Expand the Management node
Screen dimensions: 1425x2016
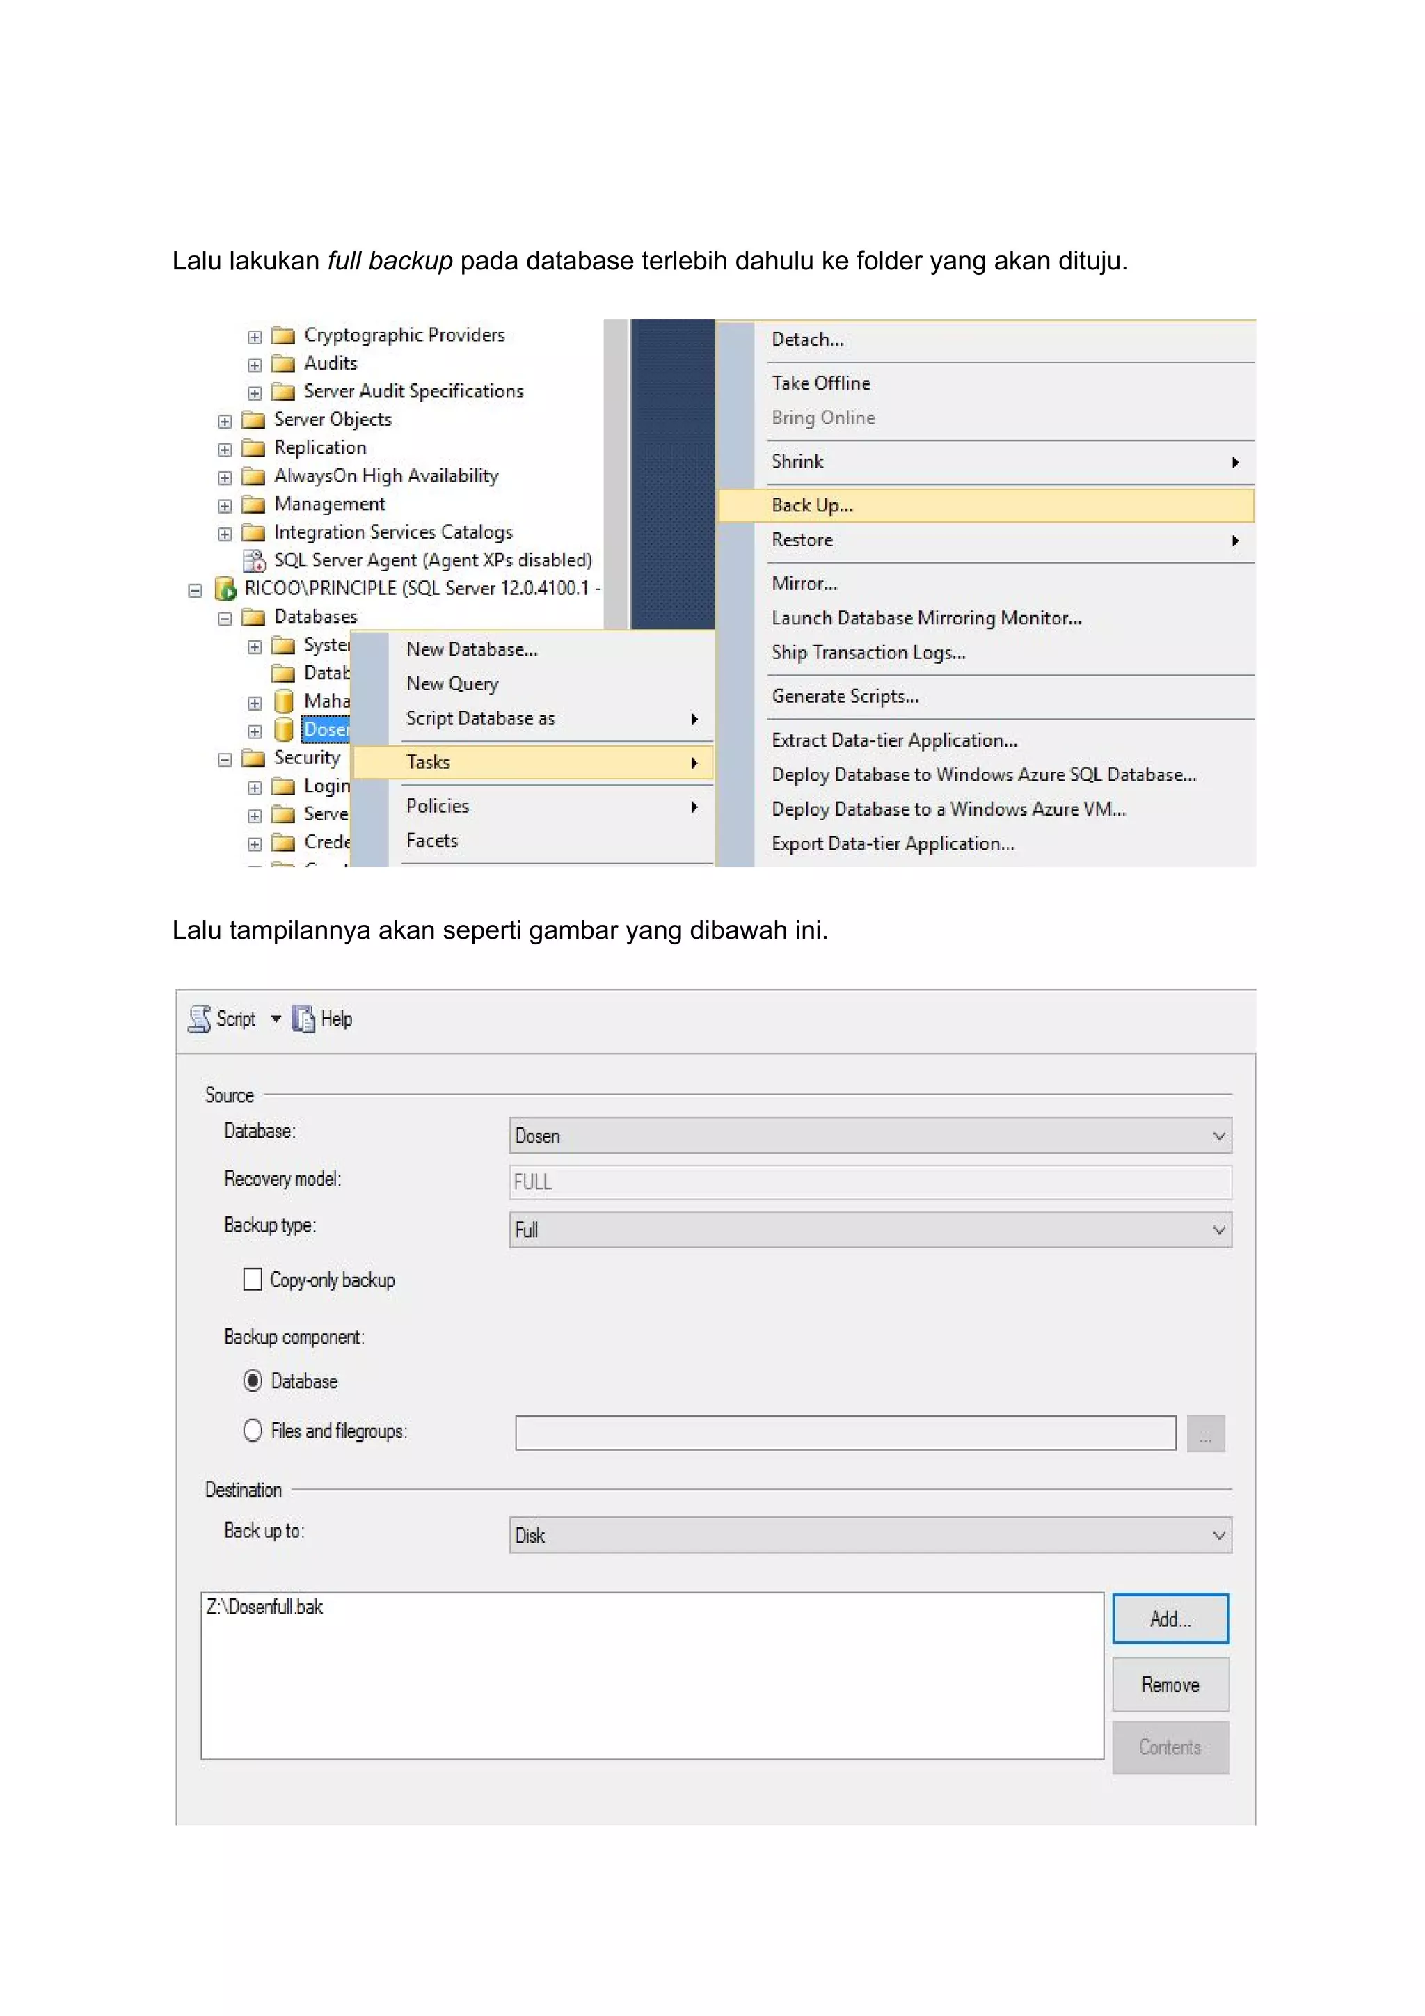tap(225, 506)
